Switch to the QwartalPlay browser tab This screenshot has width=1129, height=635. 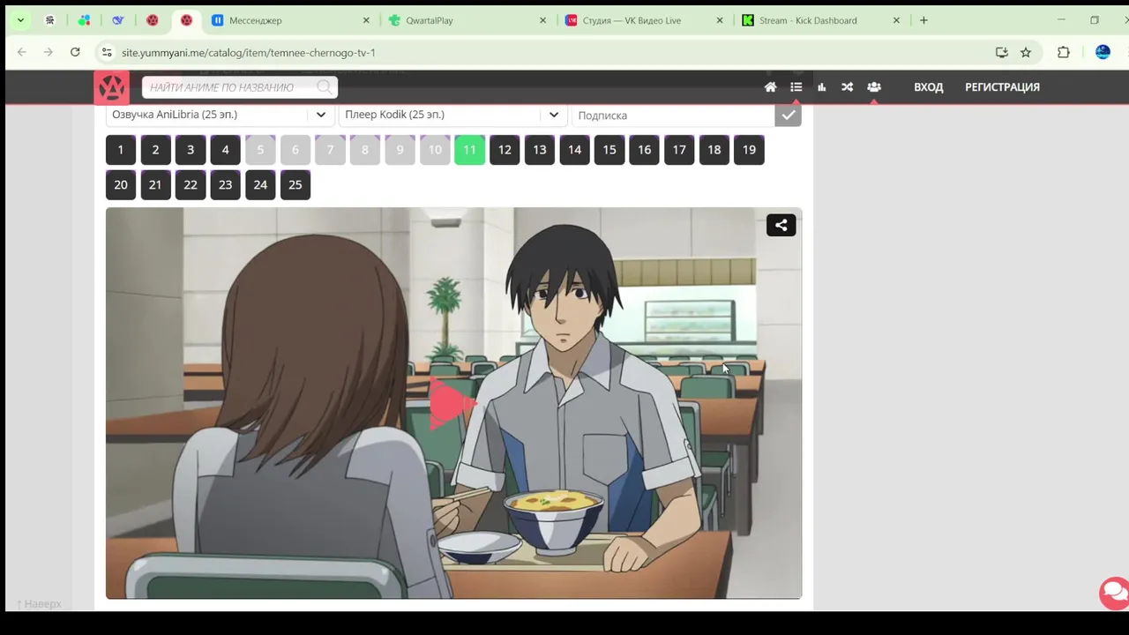click(x=467, y=20)
